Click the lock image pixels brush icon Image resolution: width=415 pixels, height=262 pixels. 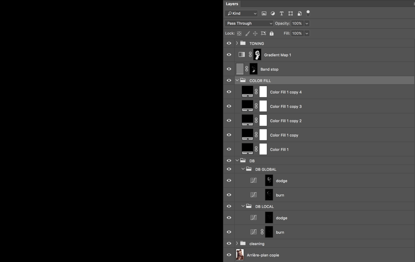pos(247,33)
